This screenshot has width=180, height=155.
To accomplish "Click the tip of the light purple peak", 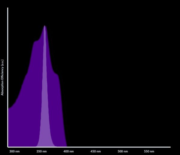I will (45, 26).
